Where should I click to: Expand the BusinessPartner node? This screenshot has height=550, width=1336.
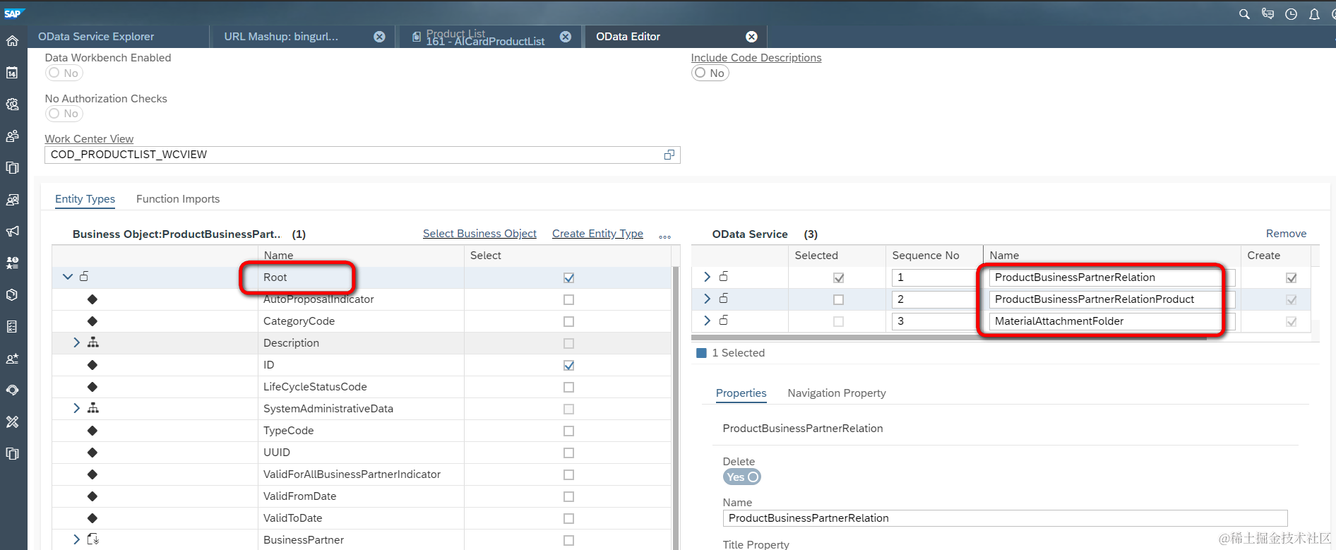76,539
